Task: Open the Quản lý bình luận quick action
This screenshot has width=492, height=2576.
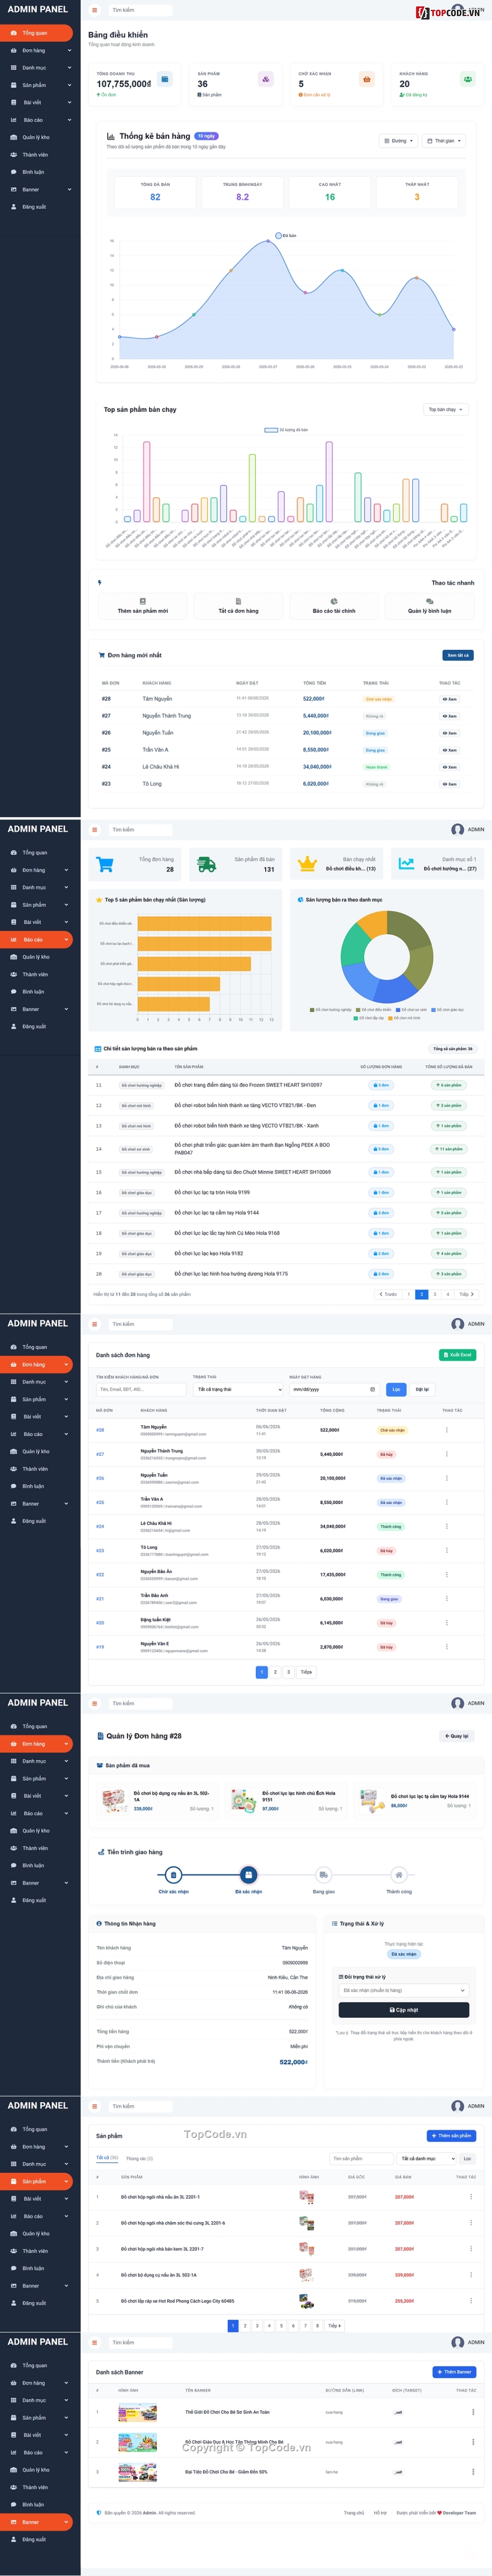Action: (x=429, y=606)
